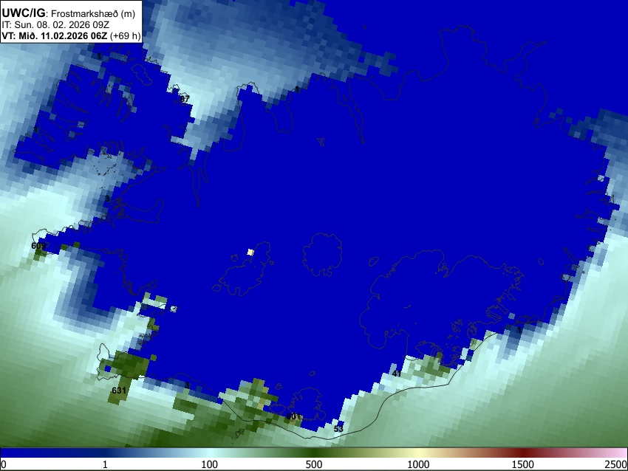
Task: Click the '1500' tick on the color scale
Action: pyautogui.click(x=523, y=464)
